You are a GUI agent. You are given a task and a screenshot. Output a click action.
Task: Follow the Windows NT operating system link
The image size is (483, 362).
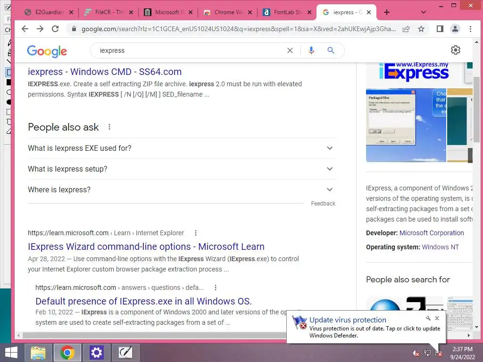[440, 247]
